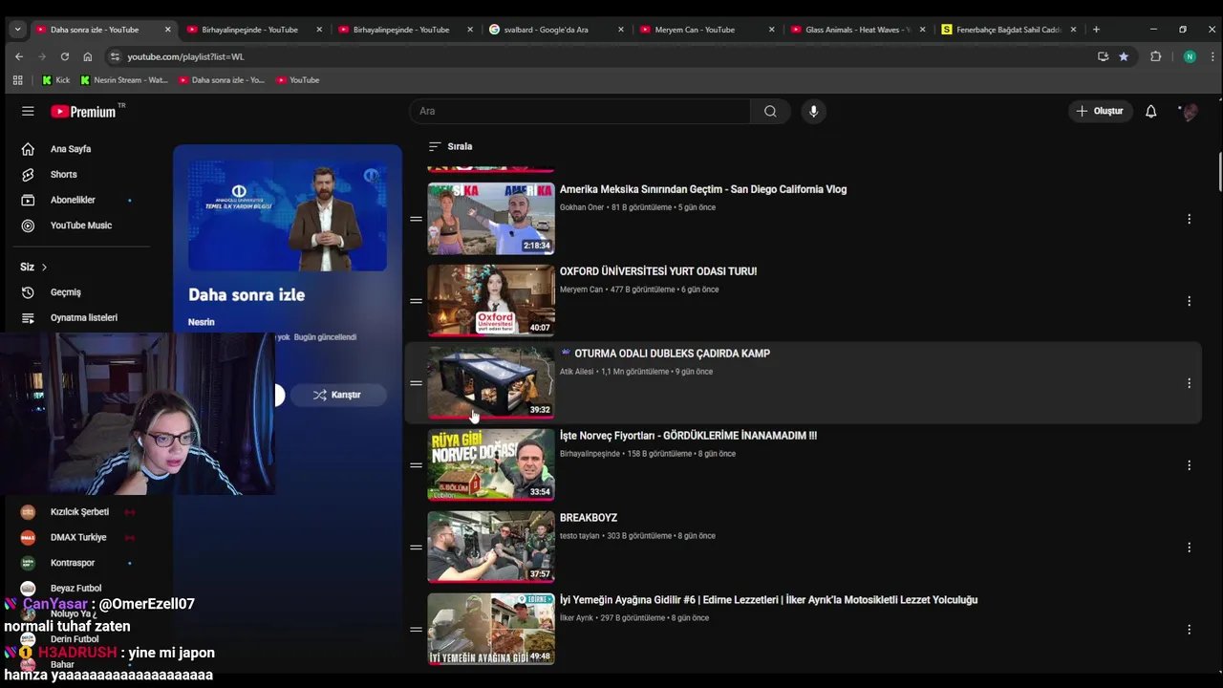The height and width of the screenshot is (688, 1223).
Task: Play BREAKBOYZ video thumbnail
Action: pos(491,548)
